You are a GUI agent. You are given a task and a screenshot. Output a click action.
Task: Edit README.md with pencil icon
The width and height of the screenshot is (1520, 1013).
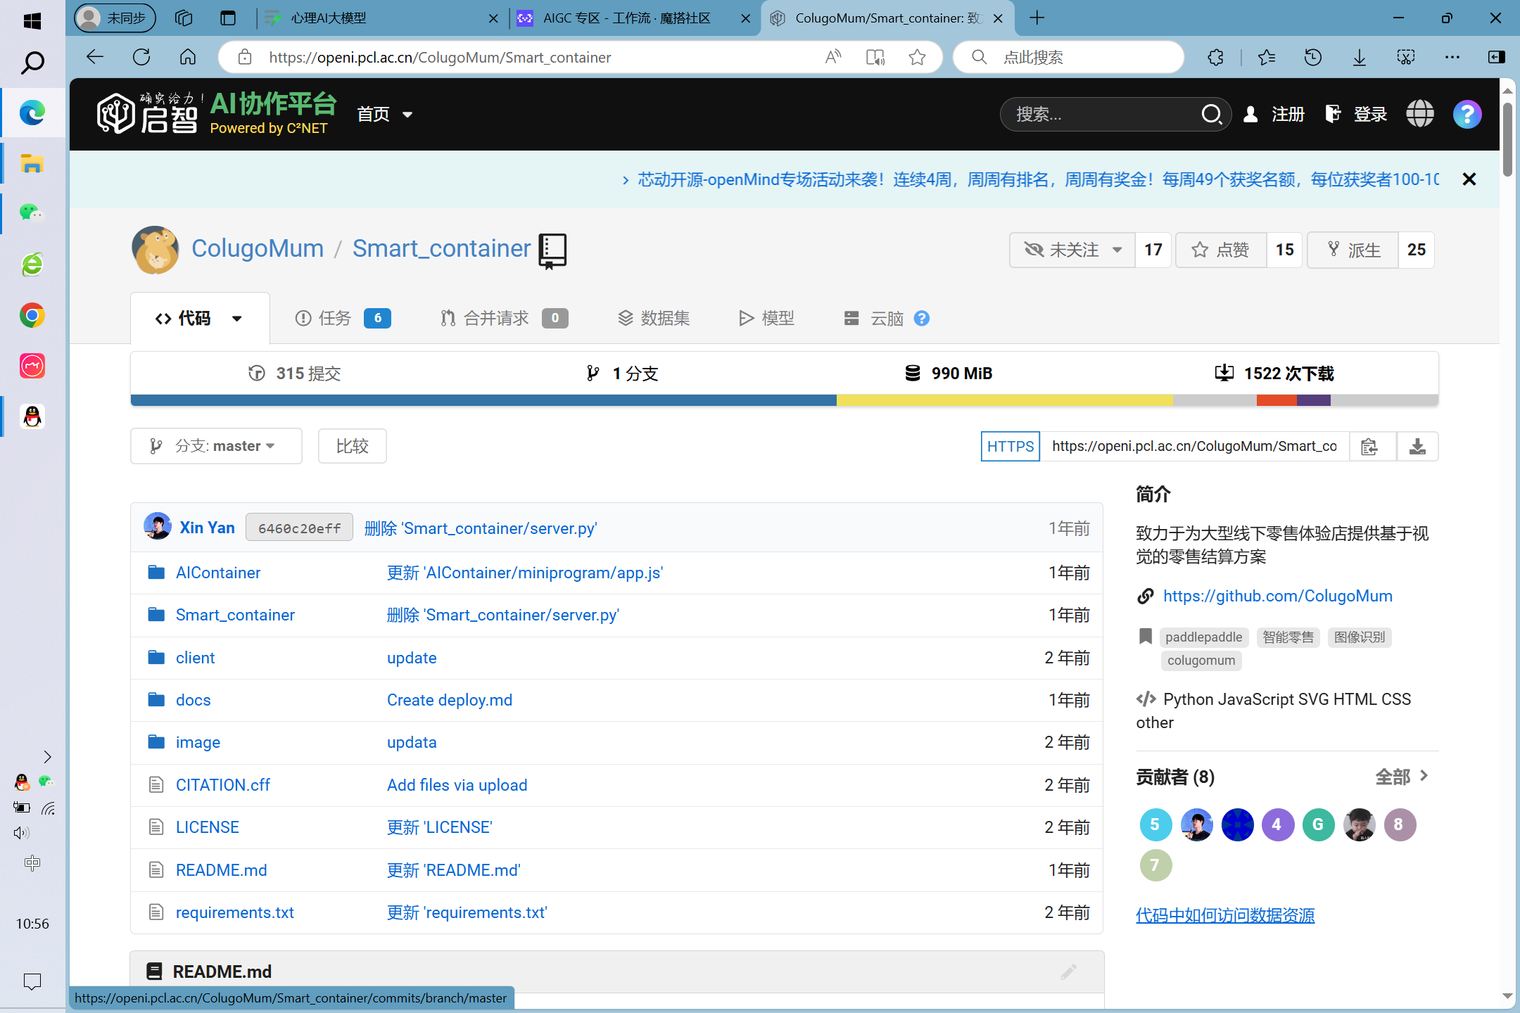point(1068,971)
